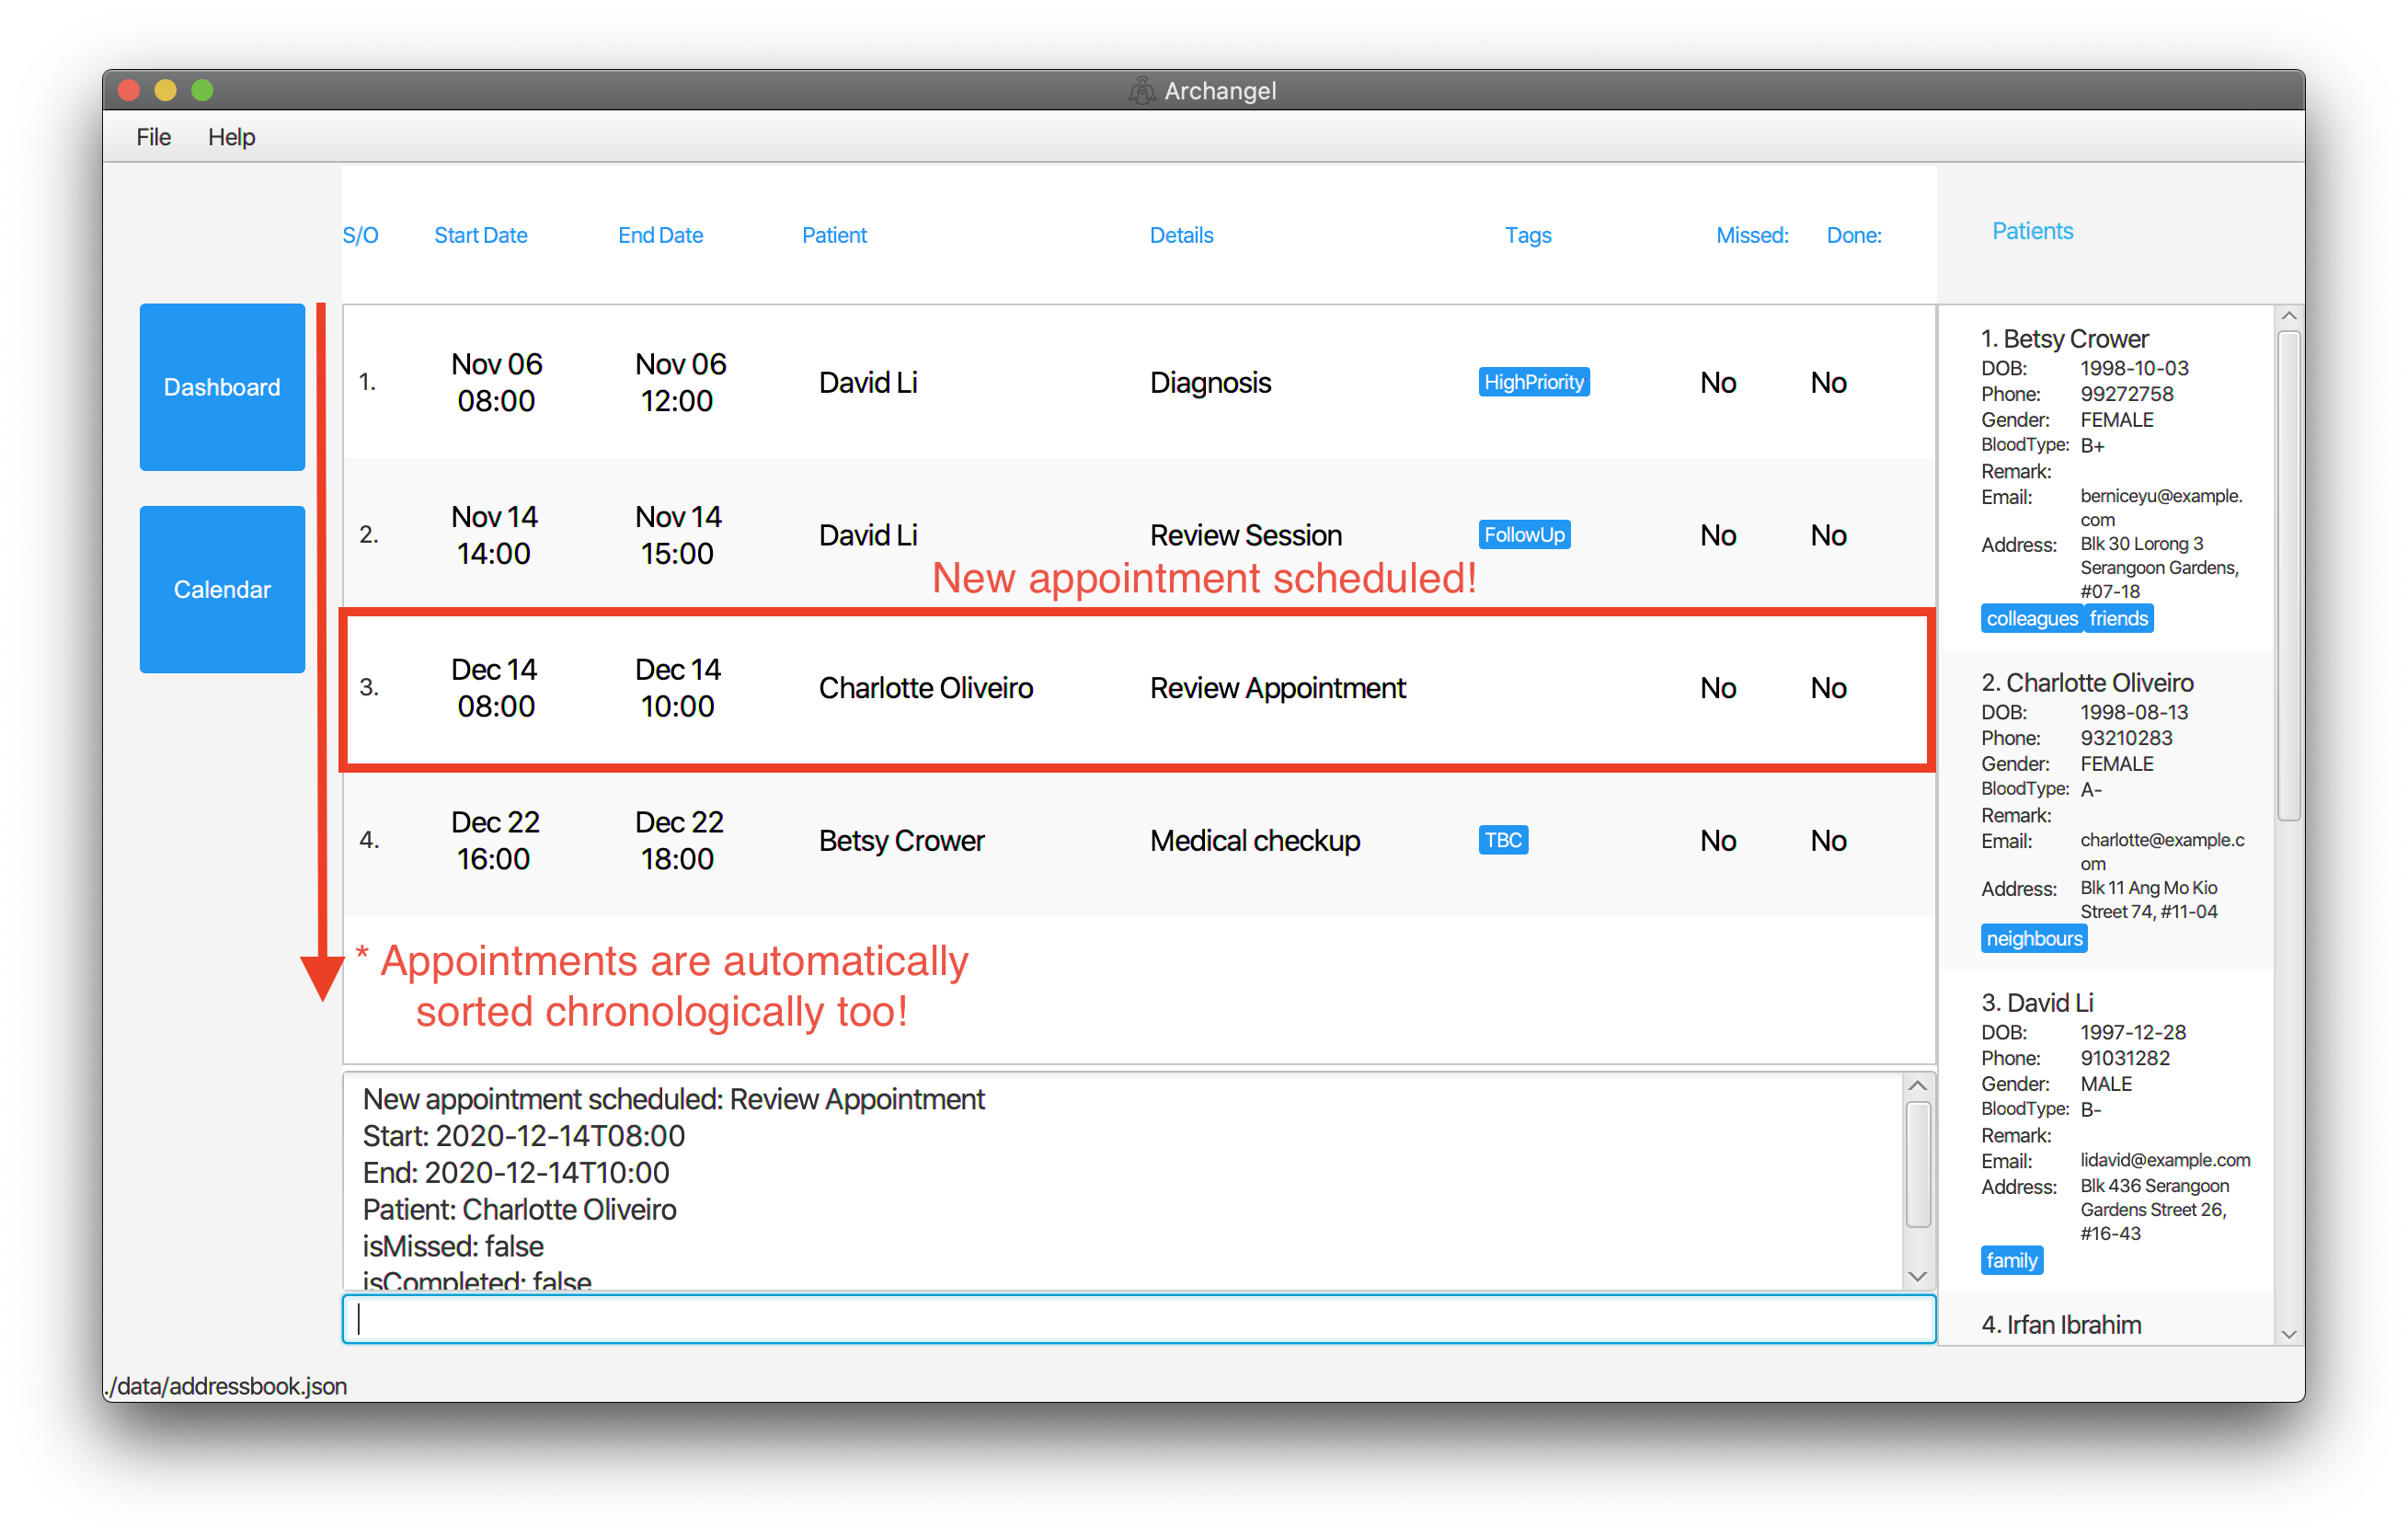Click the TBC tag
Image resolution: width=2408 pixels, height=1538 pixels.
coord(1502,840)
